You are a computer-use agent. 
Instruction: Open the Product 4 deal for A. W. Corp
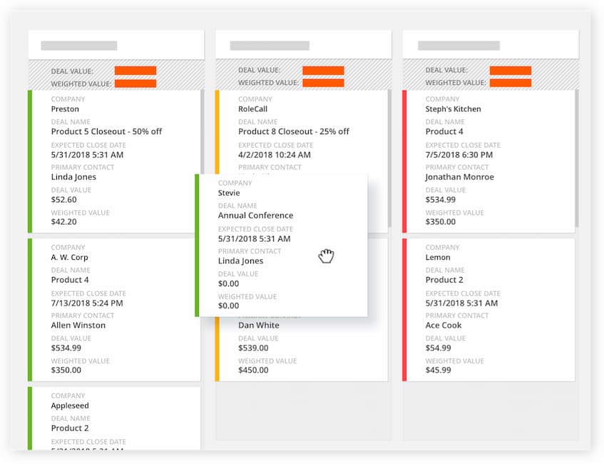point(69,280)
